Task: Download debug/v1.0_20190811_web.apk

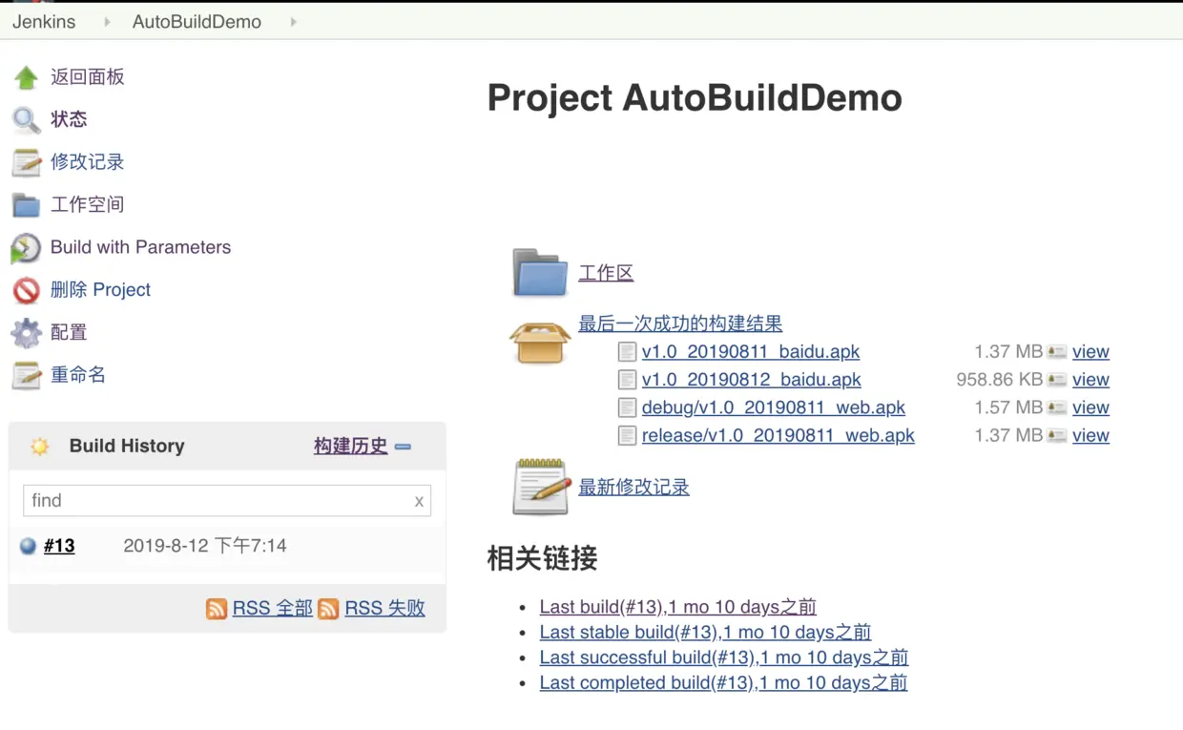Action: pos(774,407)
